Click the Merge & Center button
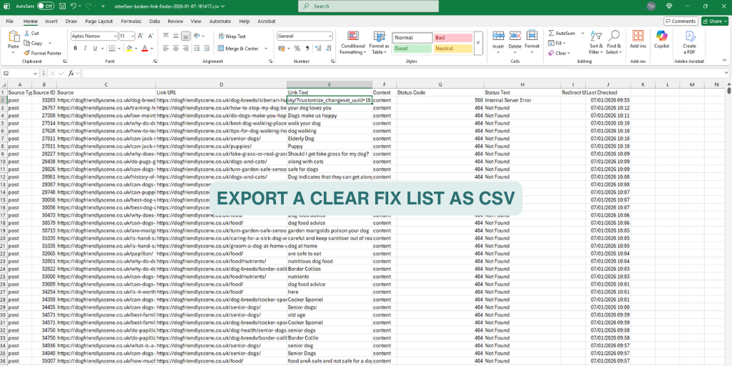The width and height of the screenshot is (732, 366). click(x=238, y=49)
